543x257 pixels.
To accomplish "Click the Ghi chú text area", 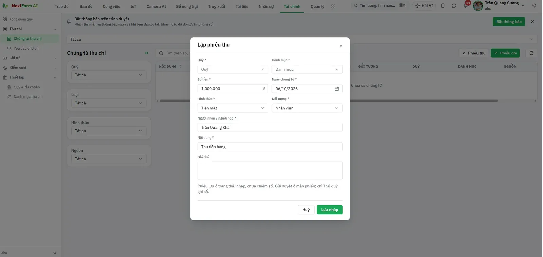I will click(270, 170).
